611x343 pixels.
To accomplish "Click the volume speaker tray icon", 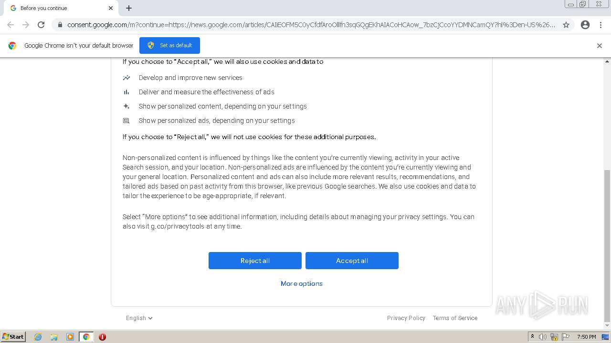I will [x=543, y=337].
